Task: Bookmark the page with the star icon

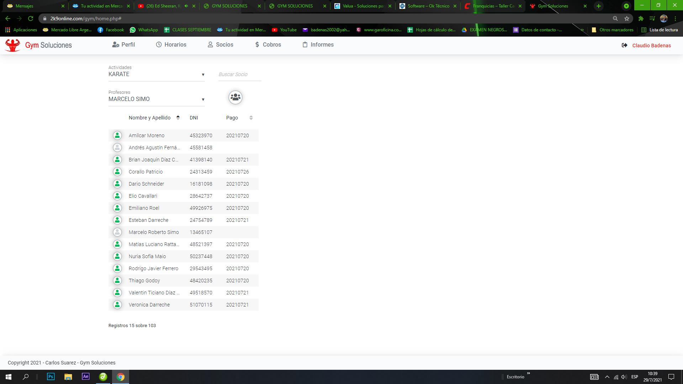Action: tap(627, 18)
